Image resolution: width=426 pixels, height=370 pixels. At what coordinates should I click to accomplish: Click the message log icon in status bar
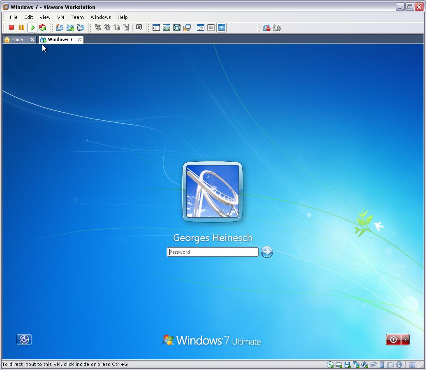click(412, 365)
